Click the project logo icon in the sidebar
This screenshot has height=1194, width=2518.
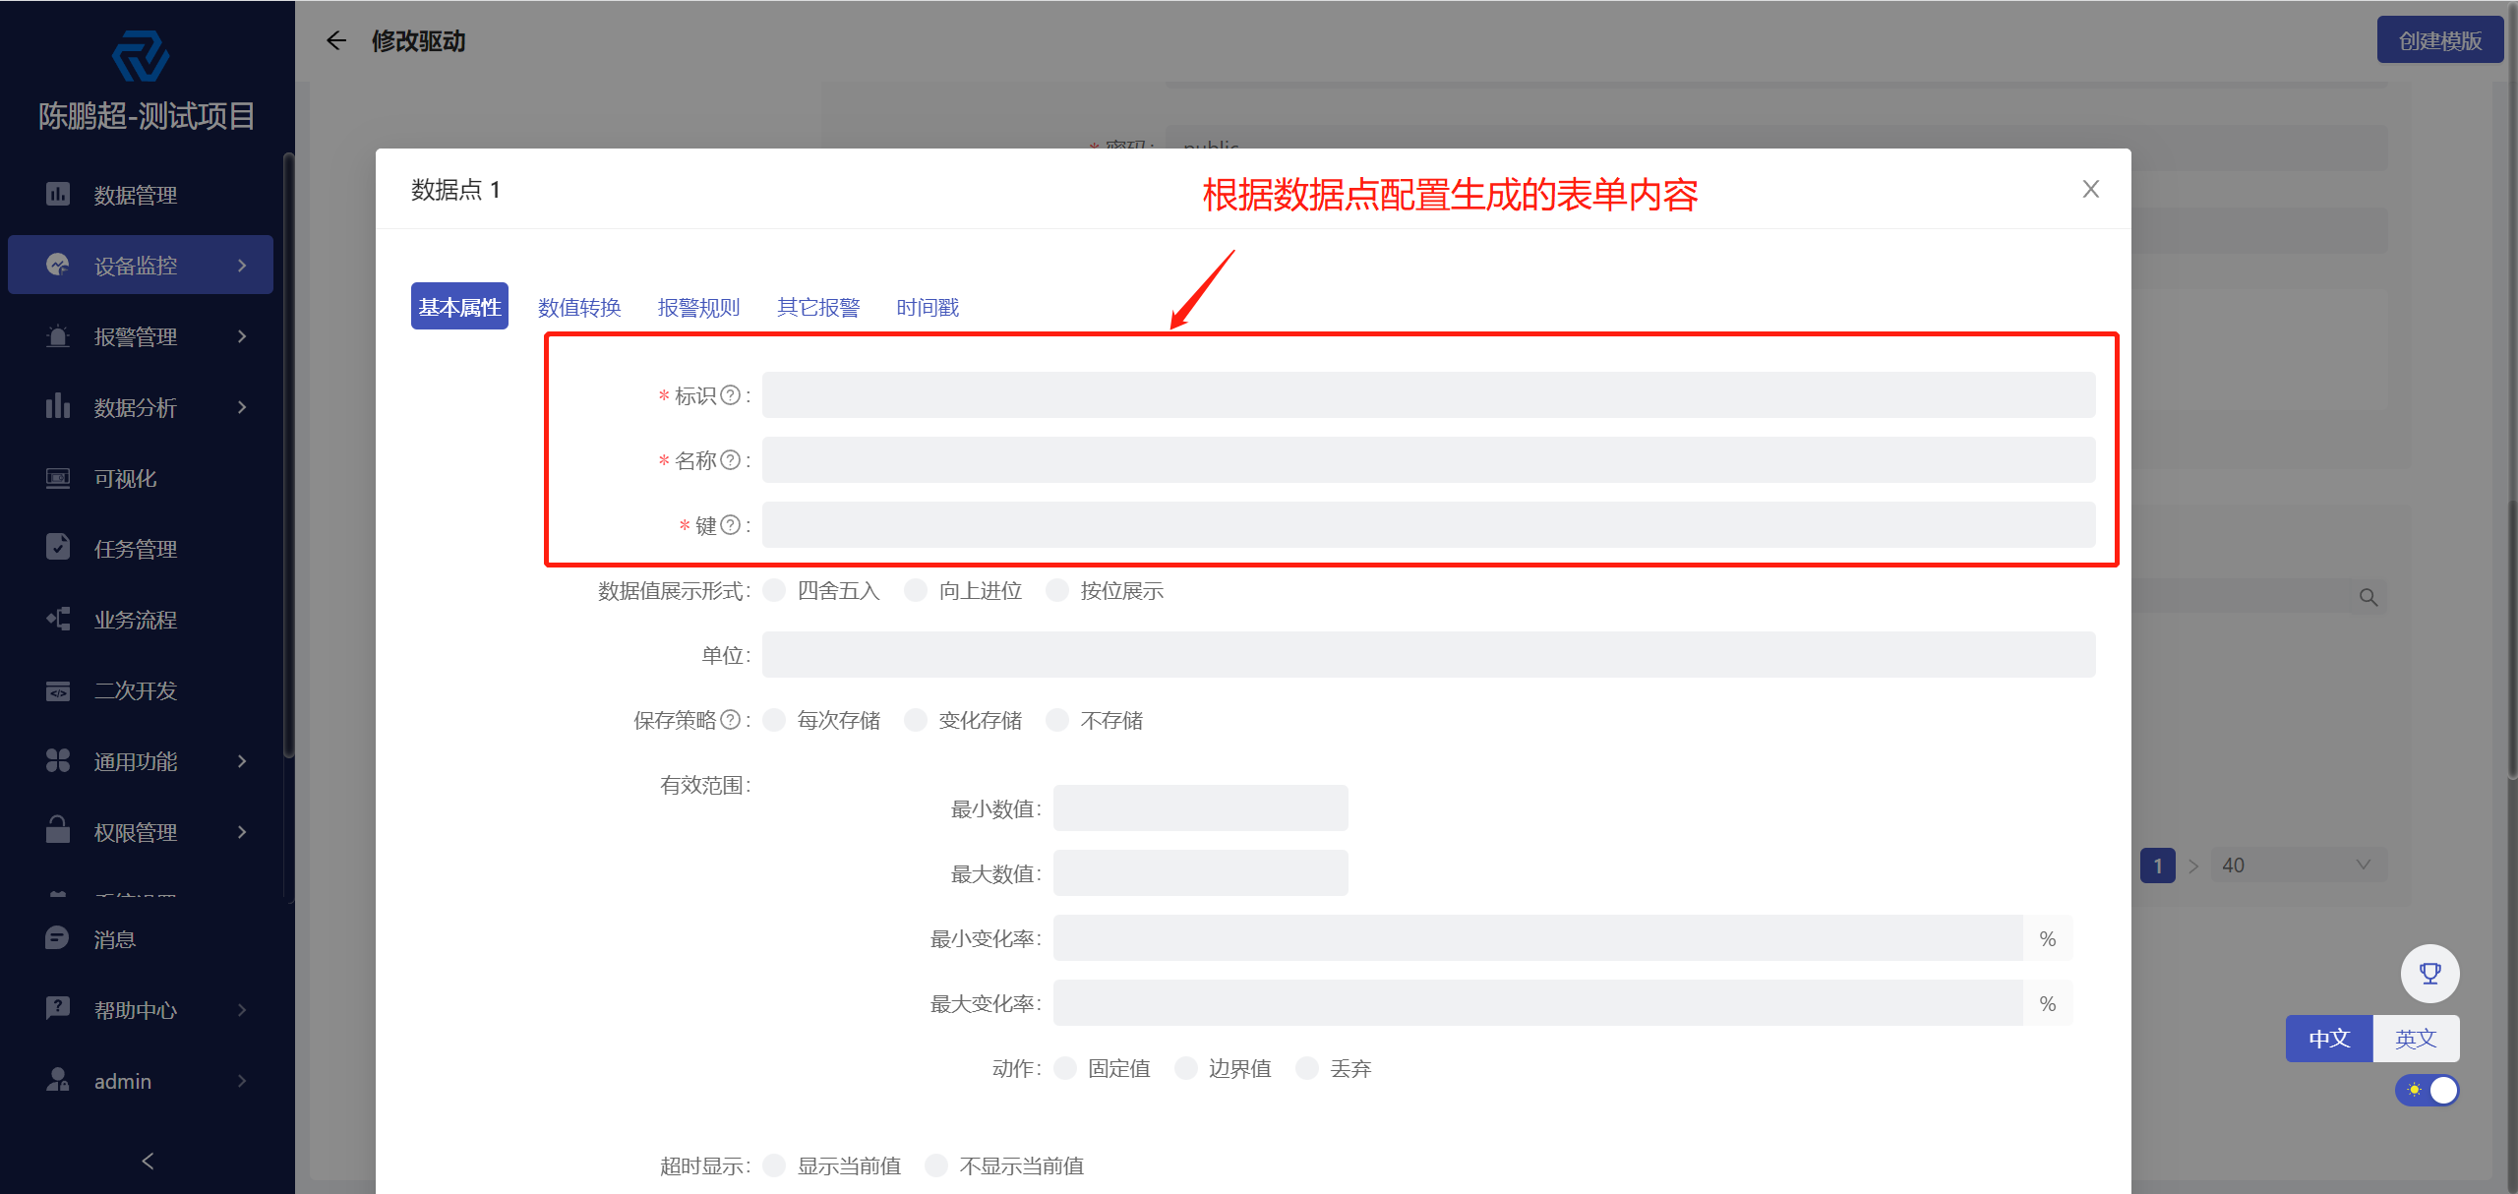point(141,56)
